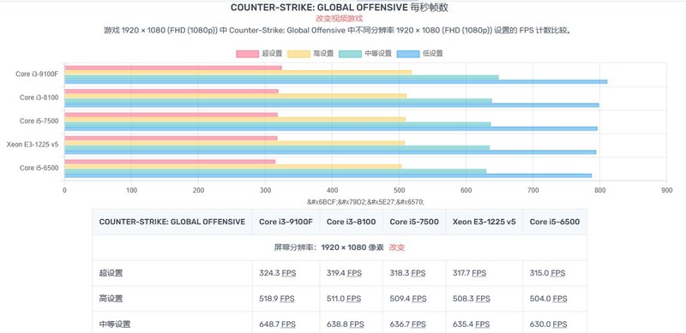Image resolution: width=686 pixels, height=333 pixels.
Task: Click Xeon E3-1225 v5 chart axis label
Action: [33, 144]
